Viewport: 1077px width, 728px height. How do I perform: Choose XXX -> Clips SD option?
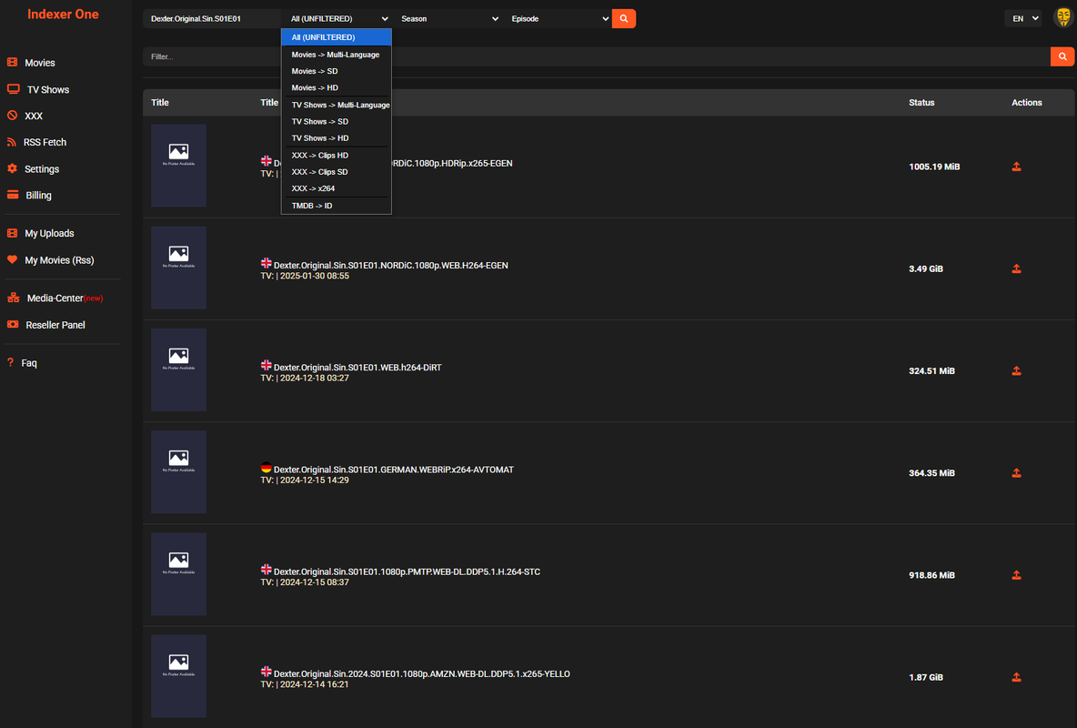tap(337, 171)
